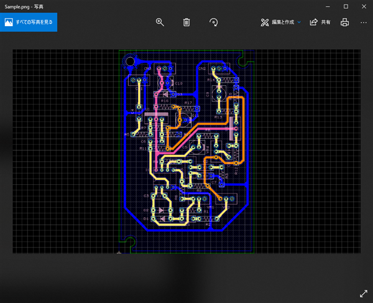Minimize the Photos window
Screen dimensions: 373x303
(x=328, y=6)
